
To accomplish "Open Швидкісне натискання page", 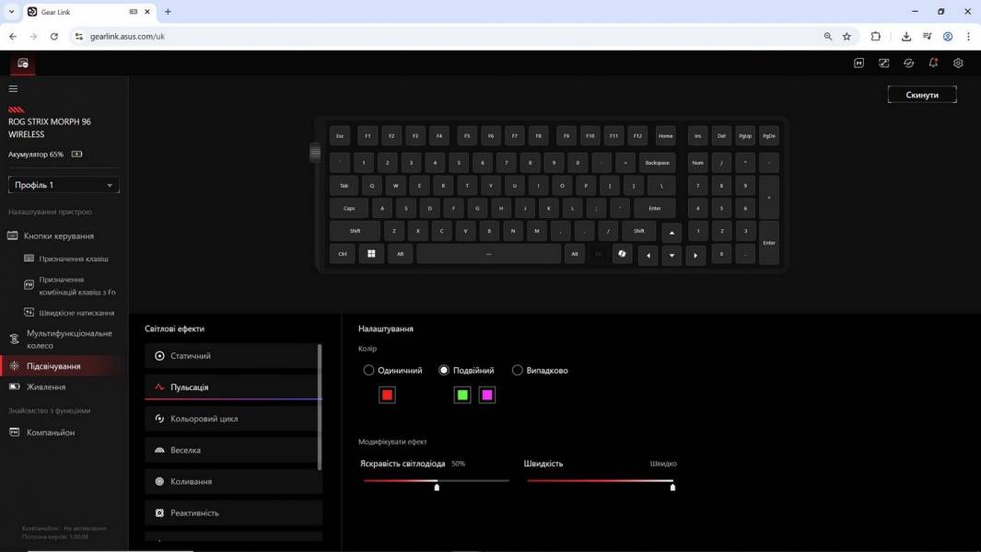I will coord(76,313).
